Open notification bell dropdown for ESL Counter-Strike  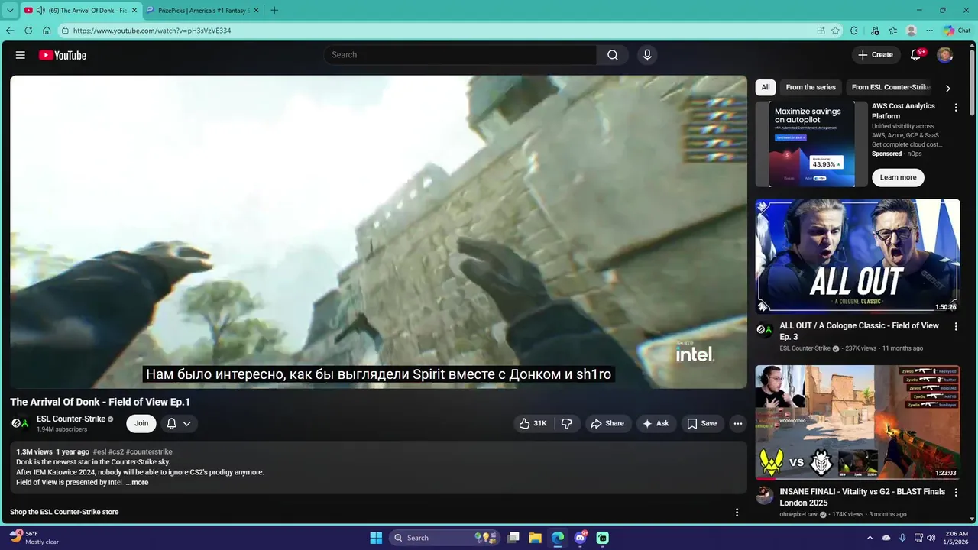tap(180, 423)
